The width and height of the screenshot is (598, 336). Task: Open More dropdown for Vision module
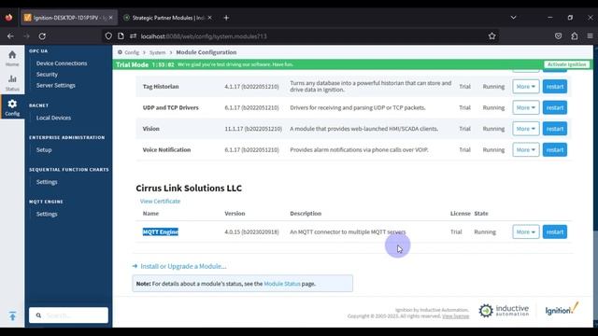[x=525, y=129]
